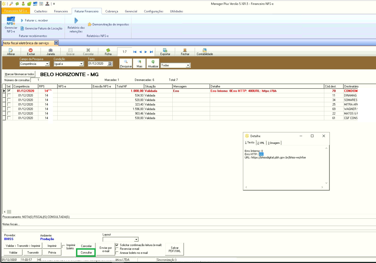Expand Campo da Pesquisa Competência dropdown
The image size is (376, 263).
[x=47, y=64]
